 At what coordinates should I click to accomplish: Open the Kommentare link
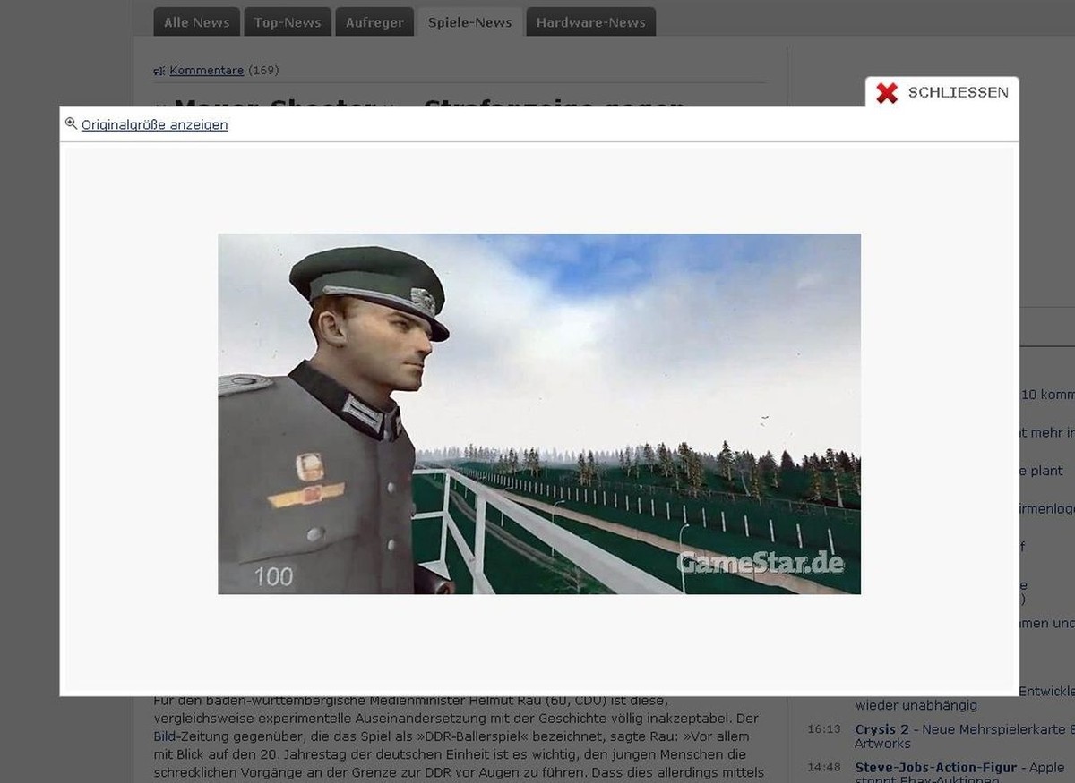pyautogui.click(x=206, y=71)
